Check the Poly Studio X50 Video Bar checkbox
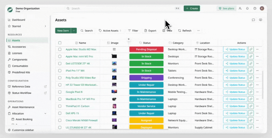272x138 pixels. pos(60,78)
